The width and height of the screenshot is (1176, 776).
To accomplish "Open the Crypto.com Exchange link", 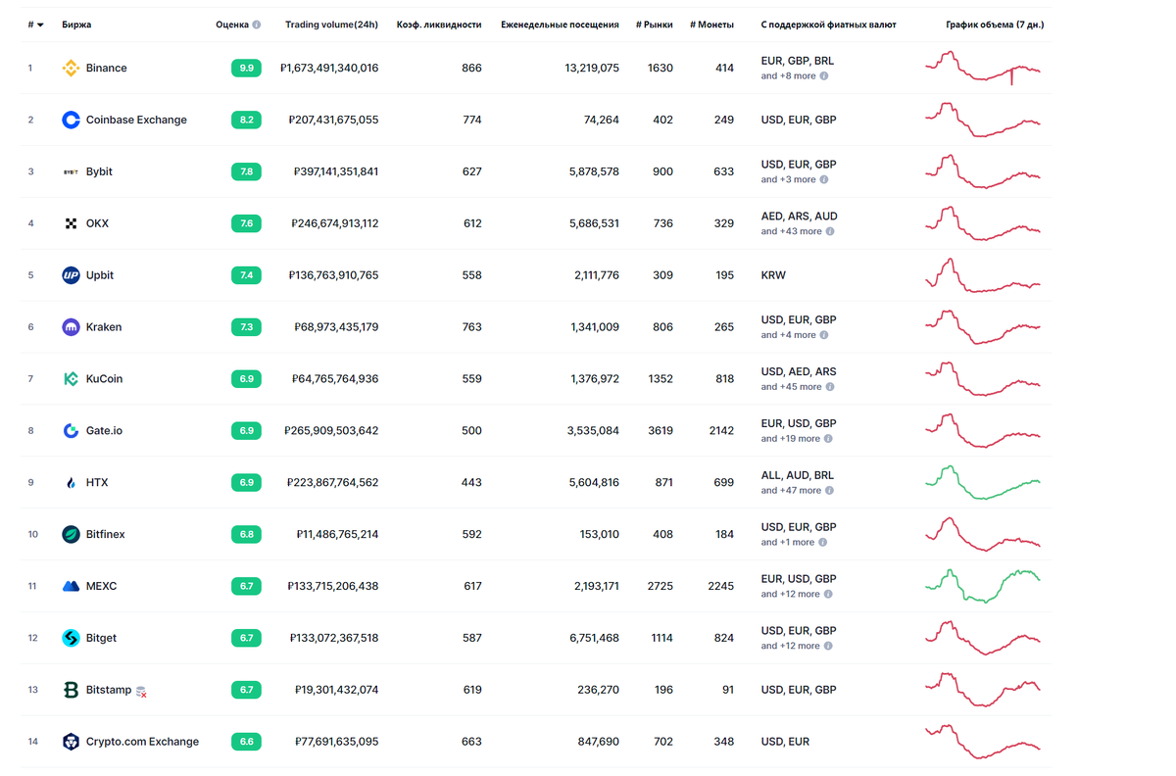I will click(x=142, y=742).
